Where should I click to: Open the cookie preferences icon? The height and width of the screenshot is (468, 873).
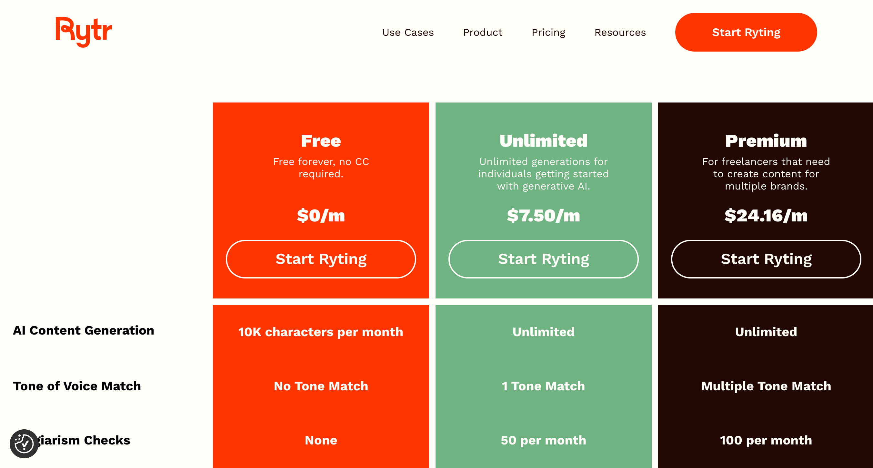(x=24, y=444)
